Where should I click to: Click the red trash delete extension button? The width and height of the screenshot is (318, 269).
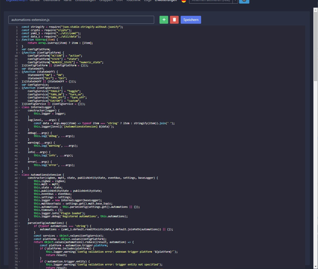[174, 20]
